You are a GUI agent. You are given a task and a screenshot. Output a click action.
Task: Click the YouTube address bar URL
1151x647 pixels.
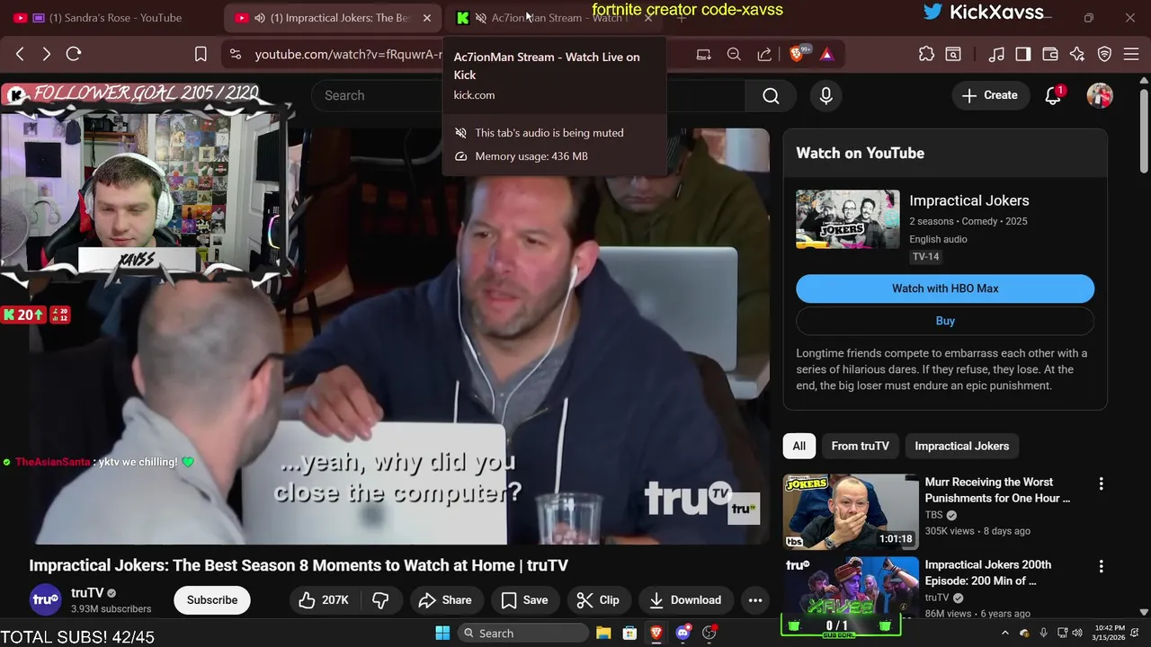(348, 54)
